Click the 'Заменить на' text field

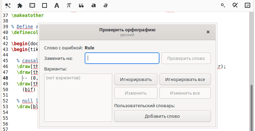coord(122,58)
